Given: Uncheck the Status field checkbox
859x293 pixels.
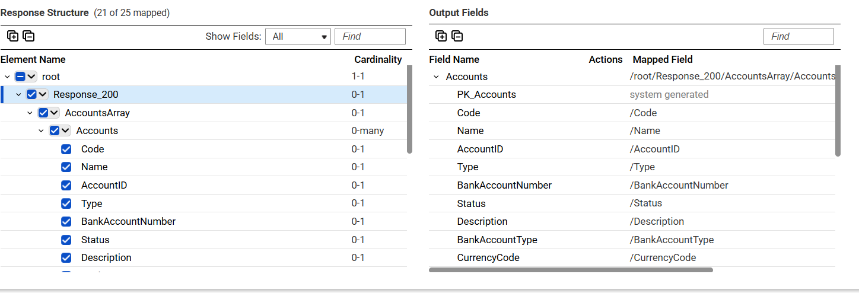Looking at the screenshot, I should (x=66, y=240).
